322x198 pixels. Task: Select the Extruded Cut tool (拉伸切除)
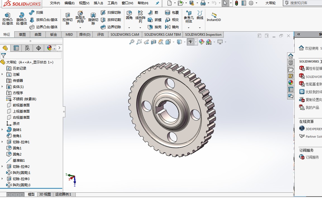click(x=68, y=19)
